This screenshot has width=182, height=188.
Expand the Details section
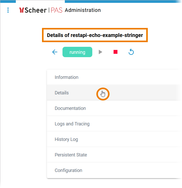pyautogui.click(x=62, y=93)
